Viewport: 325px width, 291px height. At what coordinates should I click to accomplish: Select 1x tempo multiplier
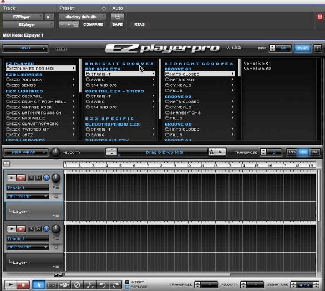(303, 152)
